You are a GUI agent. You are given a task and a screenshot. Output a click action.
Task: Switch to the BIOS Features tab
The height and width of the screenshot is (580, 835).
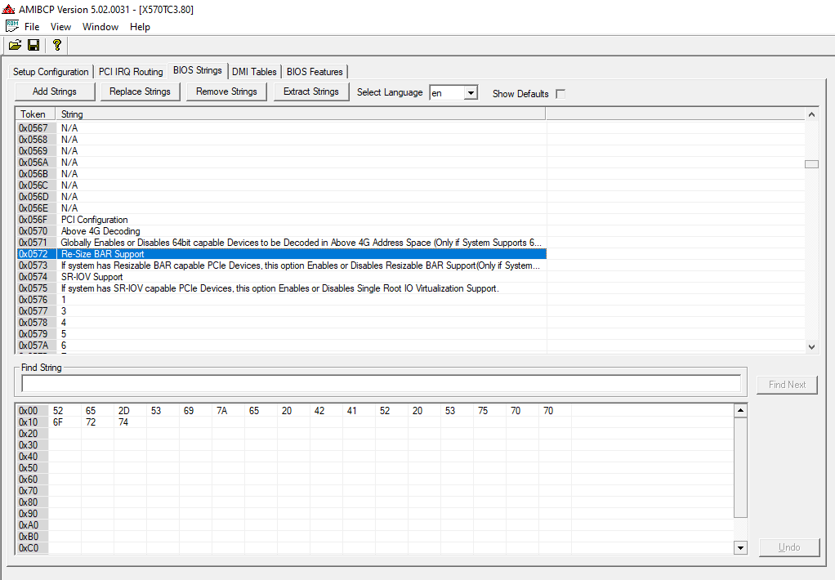[315, 71]
